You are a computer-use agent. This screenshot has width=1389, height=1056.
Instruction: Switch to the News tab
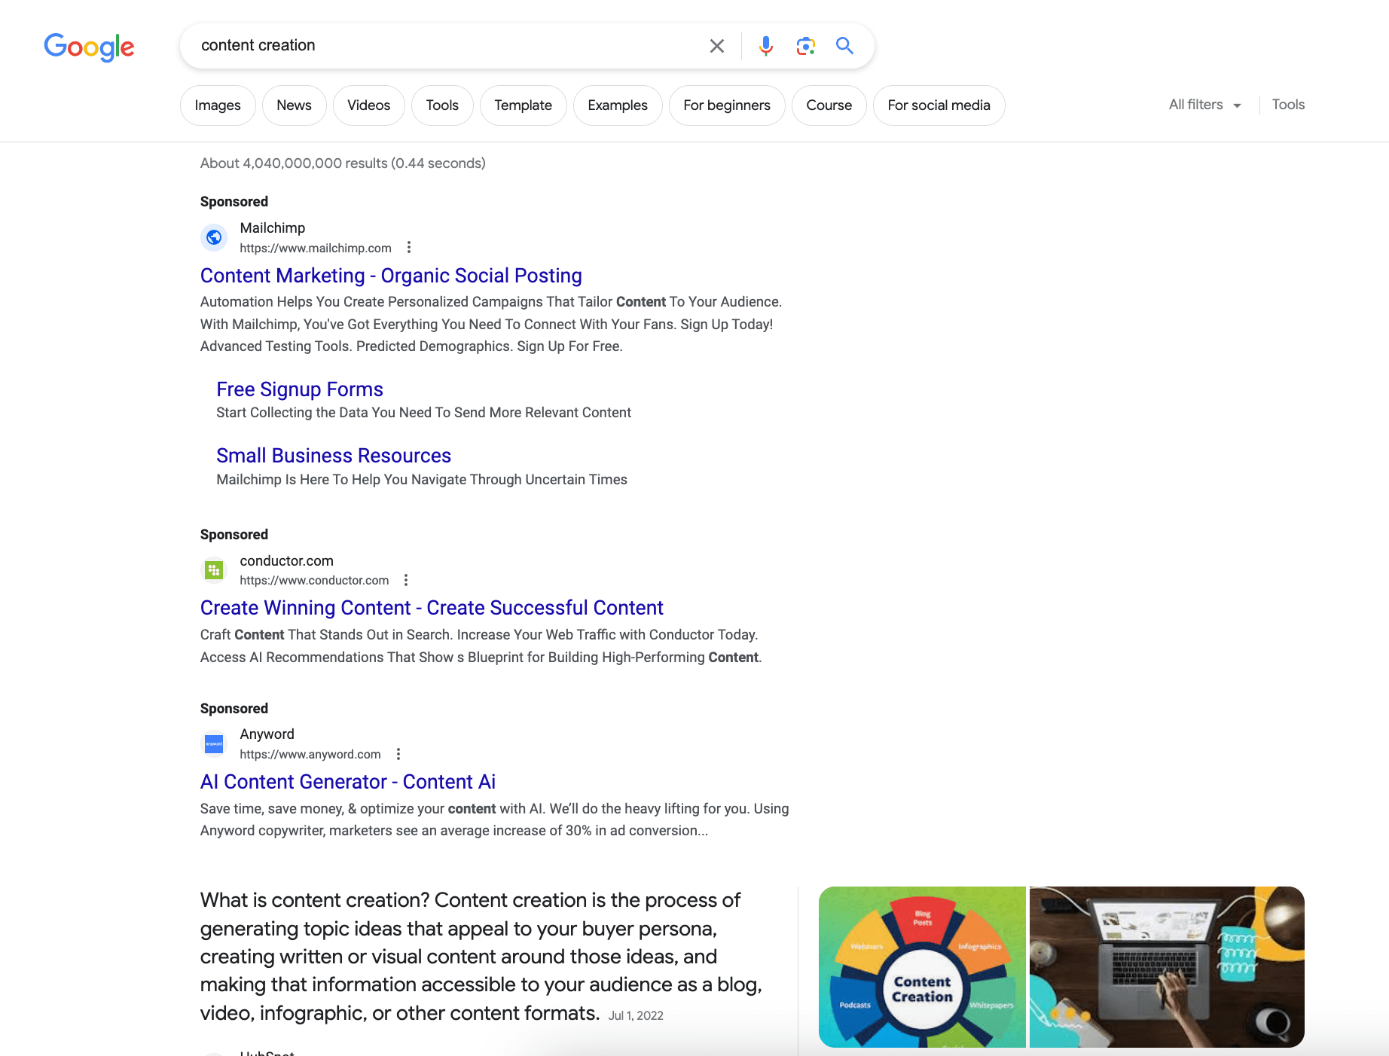point(294,105)
